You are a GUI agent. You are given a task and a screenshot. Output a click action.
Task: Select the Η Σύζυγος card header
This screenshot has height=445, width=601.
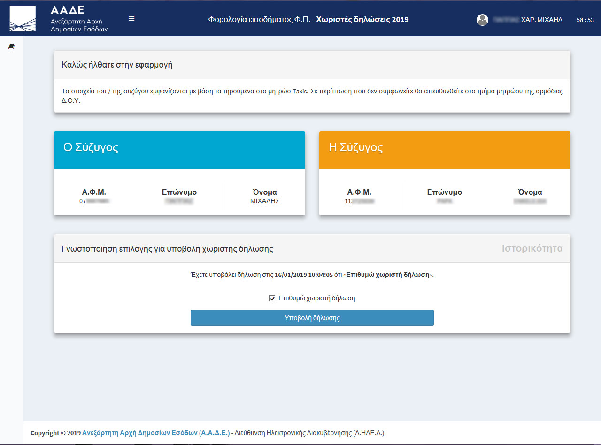tap(444, 150)
